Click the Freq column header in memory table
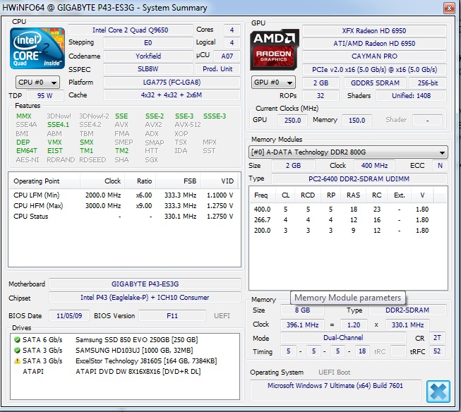This screenshot has width=461, height=412. tap(263, 195)
